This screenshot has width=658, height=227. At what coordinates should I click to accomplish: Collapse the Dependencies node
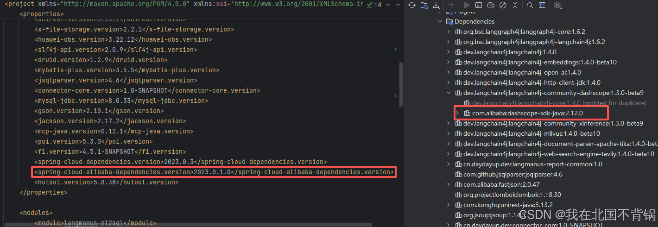click(440, 21)
